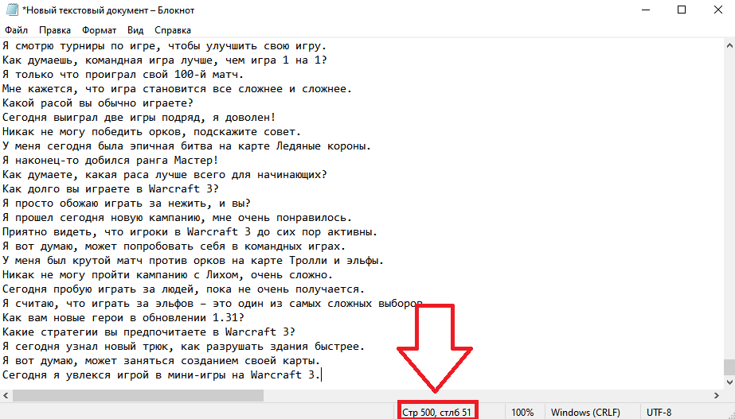
Task: Click the vertical scrollbar up arrow
Action: [729, 45]
